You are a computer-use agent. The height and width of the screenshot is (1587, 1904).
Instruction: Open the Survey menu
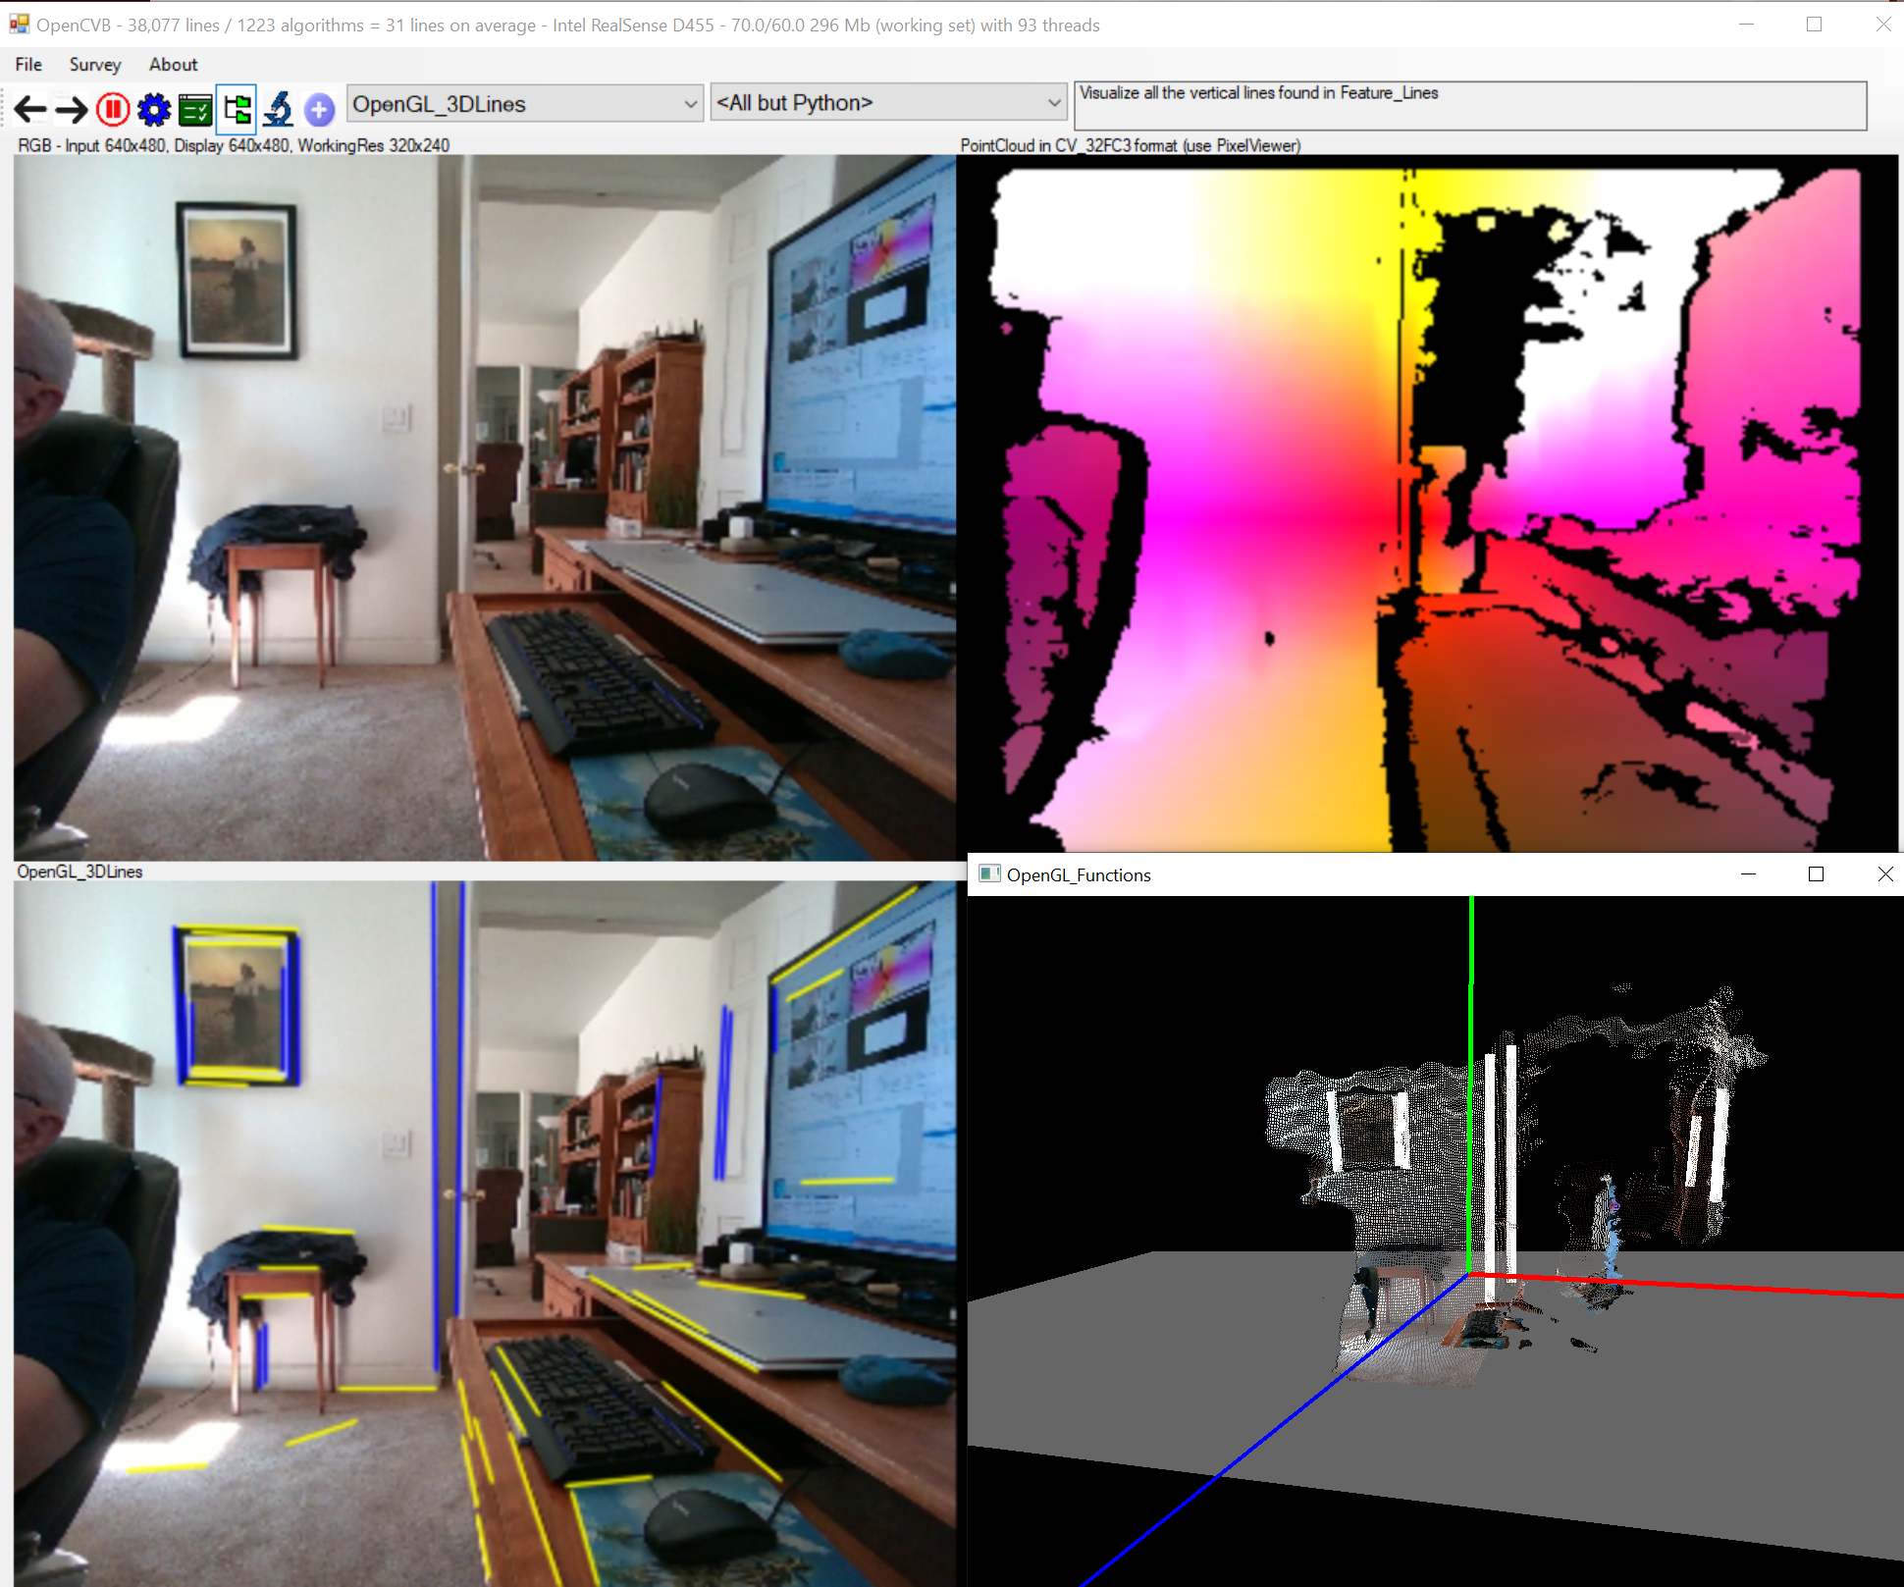(95, 65)
